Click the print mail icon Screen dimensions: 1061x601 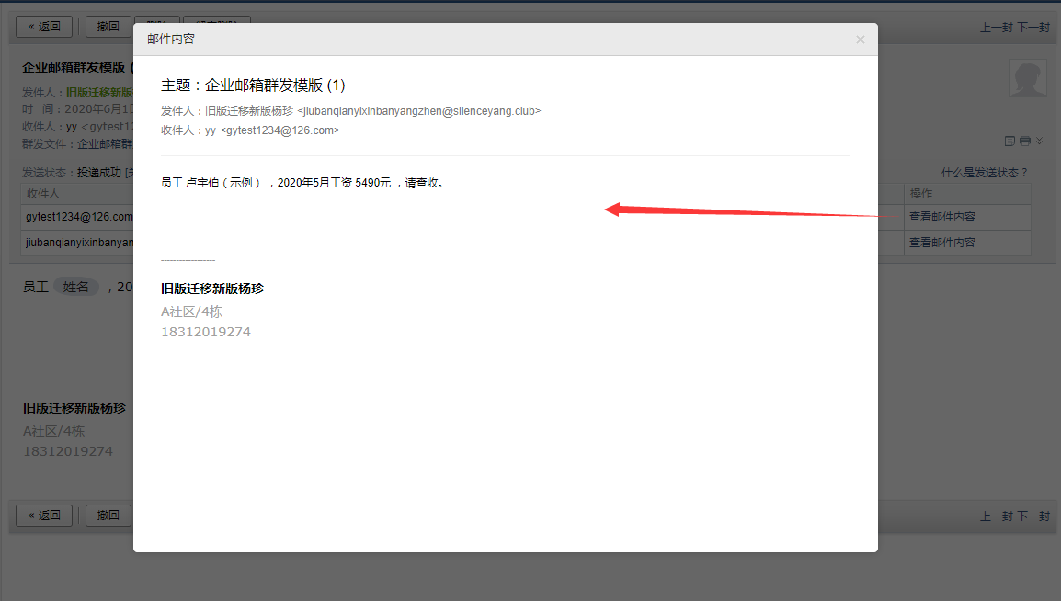[x=1025, y=142]
